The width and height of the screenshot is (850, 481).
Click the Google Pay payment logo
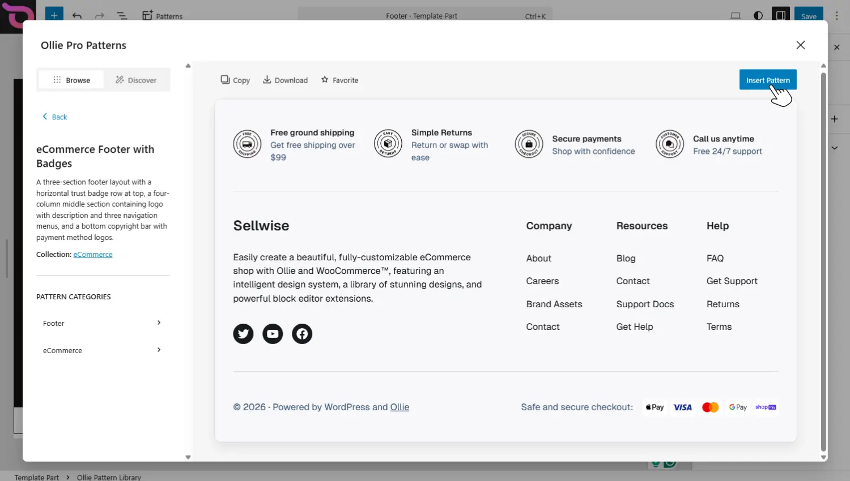coord(738,407)
